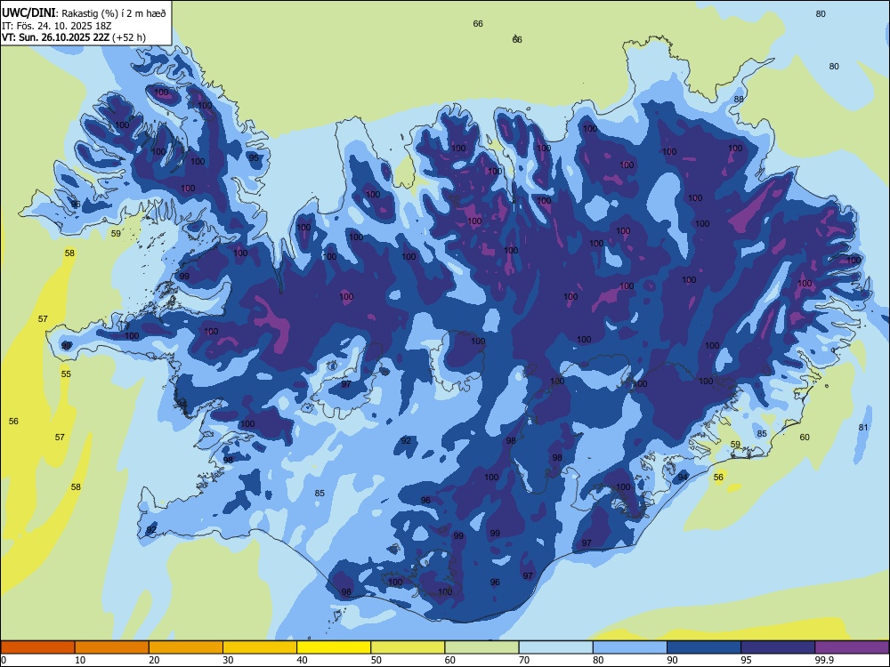Click the '55' humidity value on map
Viewport: 890px width, 667px height.
[66, 374]
